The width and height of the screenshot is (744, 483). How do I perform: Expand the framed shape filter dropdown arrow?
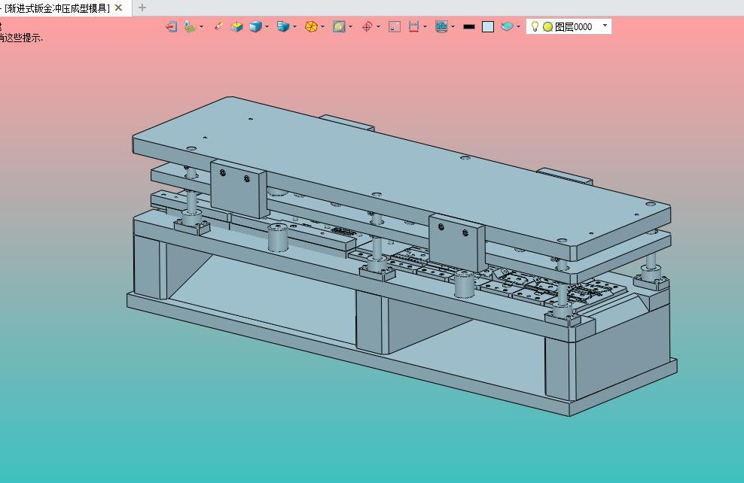[x=351, y=26]
